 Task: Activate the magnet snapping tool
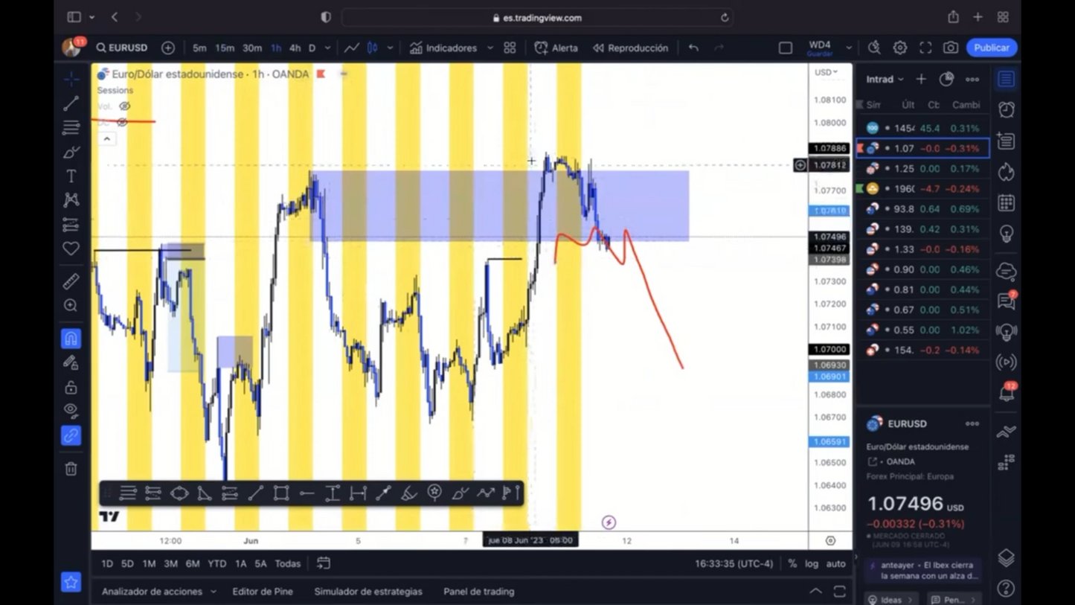71,339
